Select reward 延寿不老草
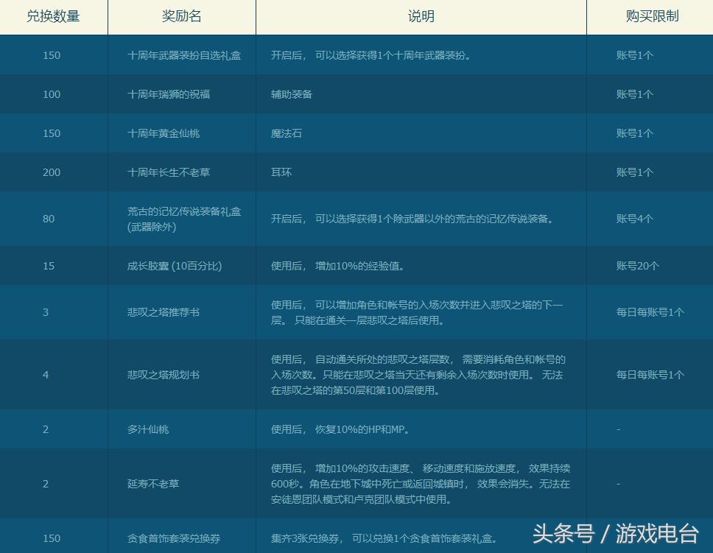The image size is (713, 553). [x=153, y=484]
